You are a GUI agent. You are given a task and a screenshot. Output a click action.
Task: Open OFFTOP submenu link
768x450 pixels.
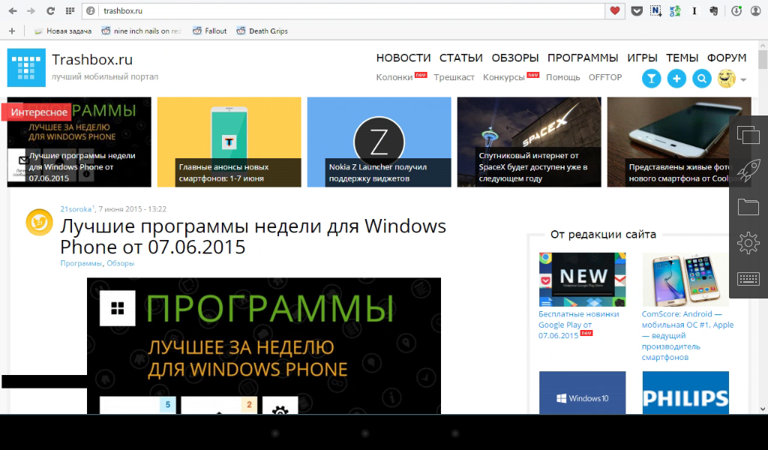point(605,77)
